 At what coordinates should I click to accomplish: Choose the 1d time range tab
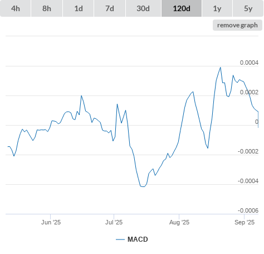click(x=79, y=8)
